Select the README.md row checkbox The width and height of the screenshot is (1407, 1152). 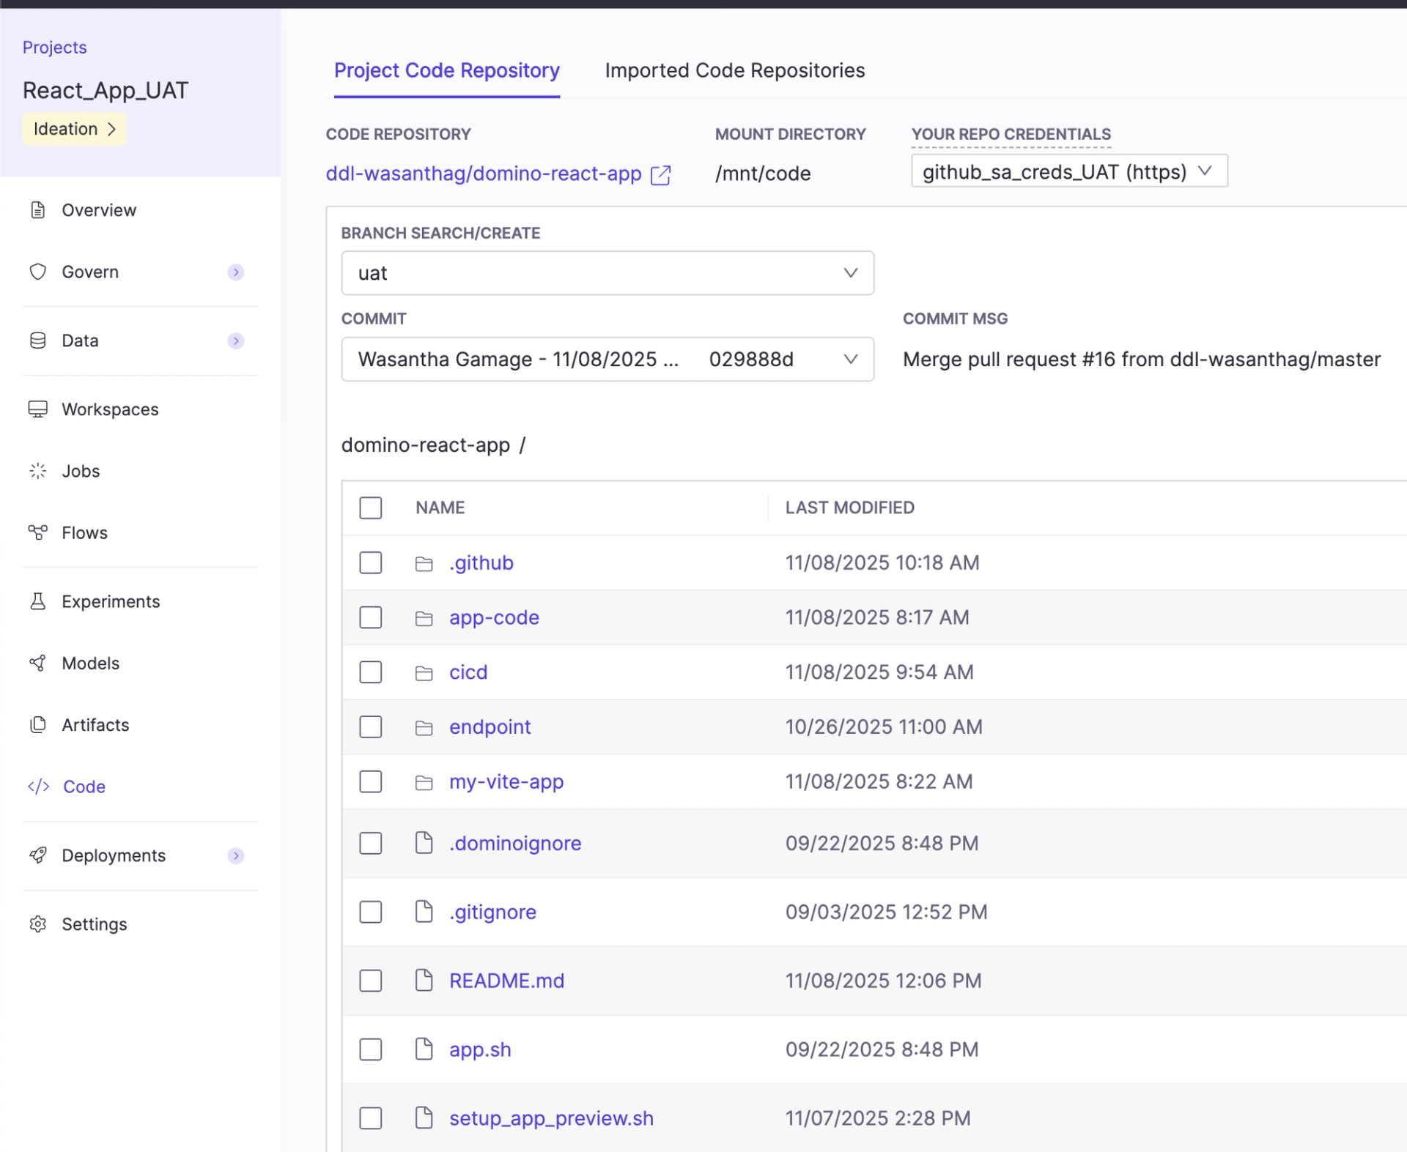pos(371,981)
